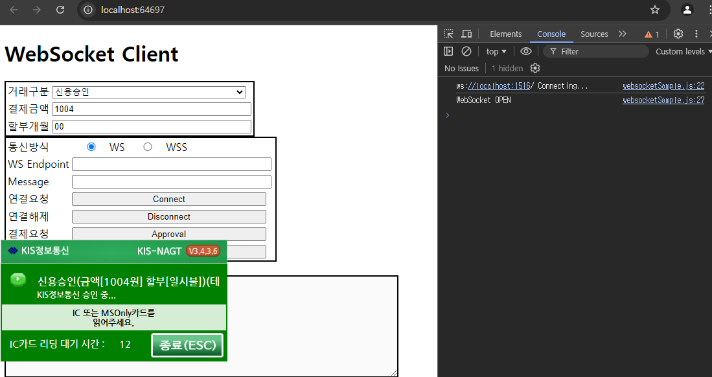Open the DevTools three-dot menu
The image size is (712, 377).
pos(697,34)
